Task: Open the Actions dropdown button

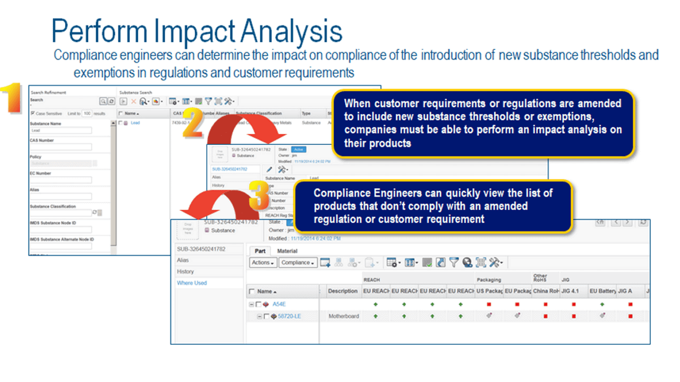Action: pyautogui.click(x=263, y=263)
